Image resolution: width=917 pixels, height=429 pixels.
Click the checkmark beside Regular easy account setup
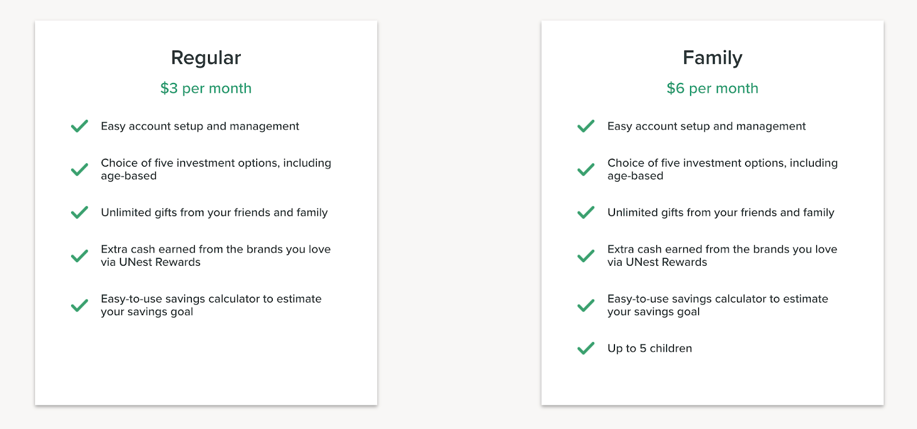point(79,126)
